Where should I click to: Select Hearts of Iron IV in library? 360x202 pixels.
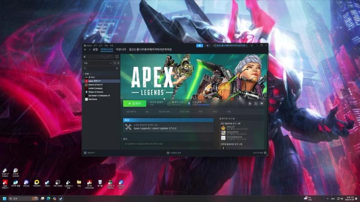click(x=101, y=85)
